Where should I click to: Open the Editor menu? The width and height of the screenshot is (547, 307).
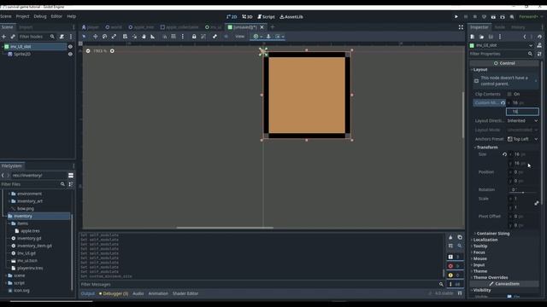point(56,16)
